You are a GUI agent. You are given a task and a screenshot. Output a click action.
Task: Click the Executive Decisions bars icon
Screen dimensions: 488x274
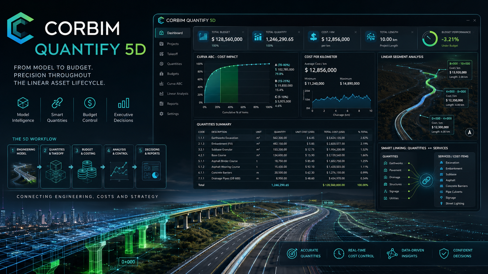123,103
